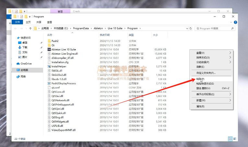Viewport: 248px width, 147px height.
Task: Select the InstallHelper application icon
Action: point(49,66)
